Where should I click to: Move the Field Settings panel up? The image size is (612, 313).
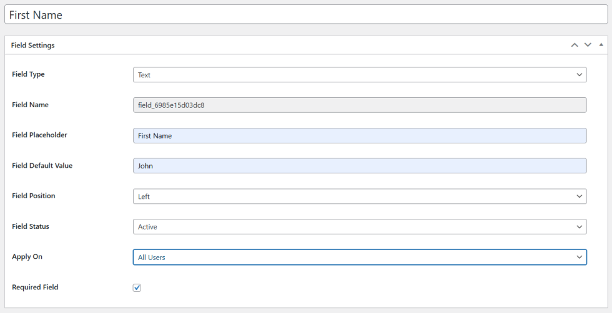pos(574,45)
